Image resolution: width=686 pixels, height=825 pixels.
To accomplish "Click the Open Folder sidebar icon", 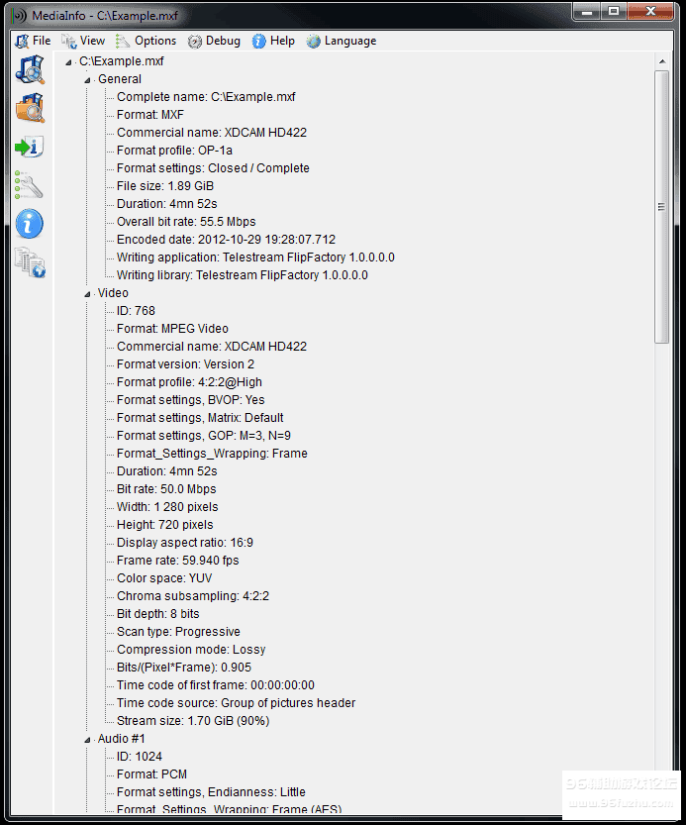I will [x=30, y=108].
